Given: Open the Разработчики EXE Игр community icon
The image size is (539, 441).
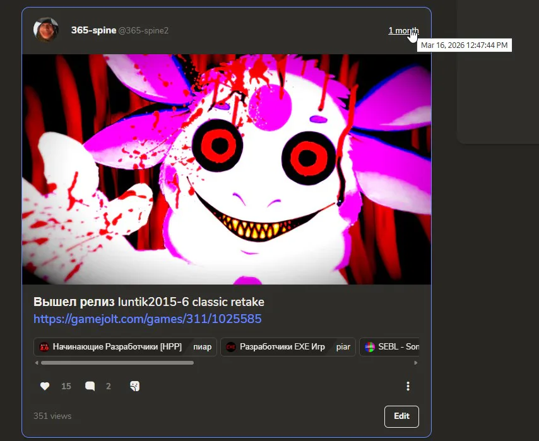Looking at the screenshot, I should [230, 347].
